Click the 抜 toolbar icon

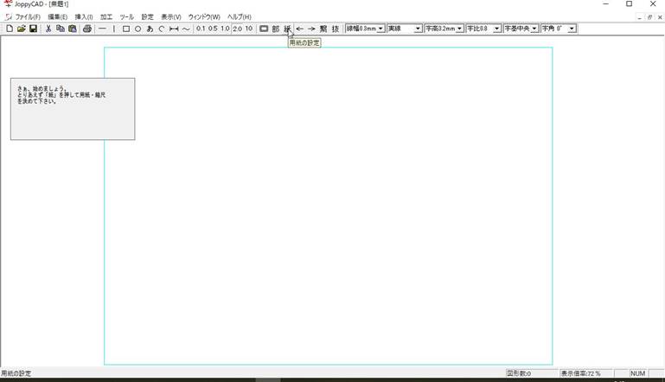point(335,29)
